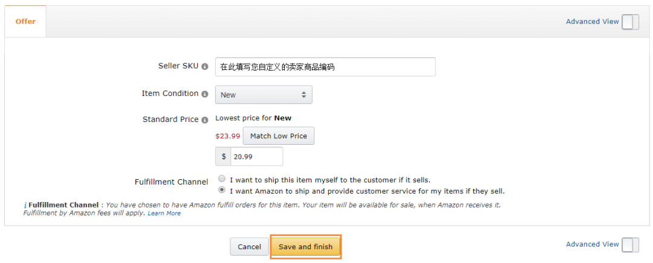This screenshot has height=263, width=653.
Task: Click the Save and finish button
Action: pyautogui.click(x=305, y=247)
